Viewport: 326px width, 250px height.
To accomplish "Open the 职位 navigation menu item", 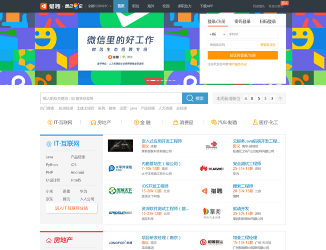I will 136,6.
